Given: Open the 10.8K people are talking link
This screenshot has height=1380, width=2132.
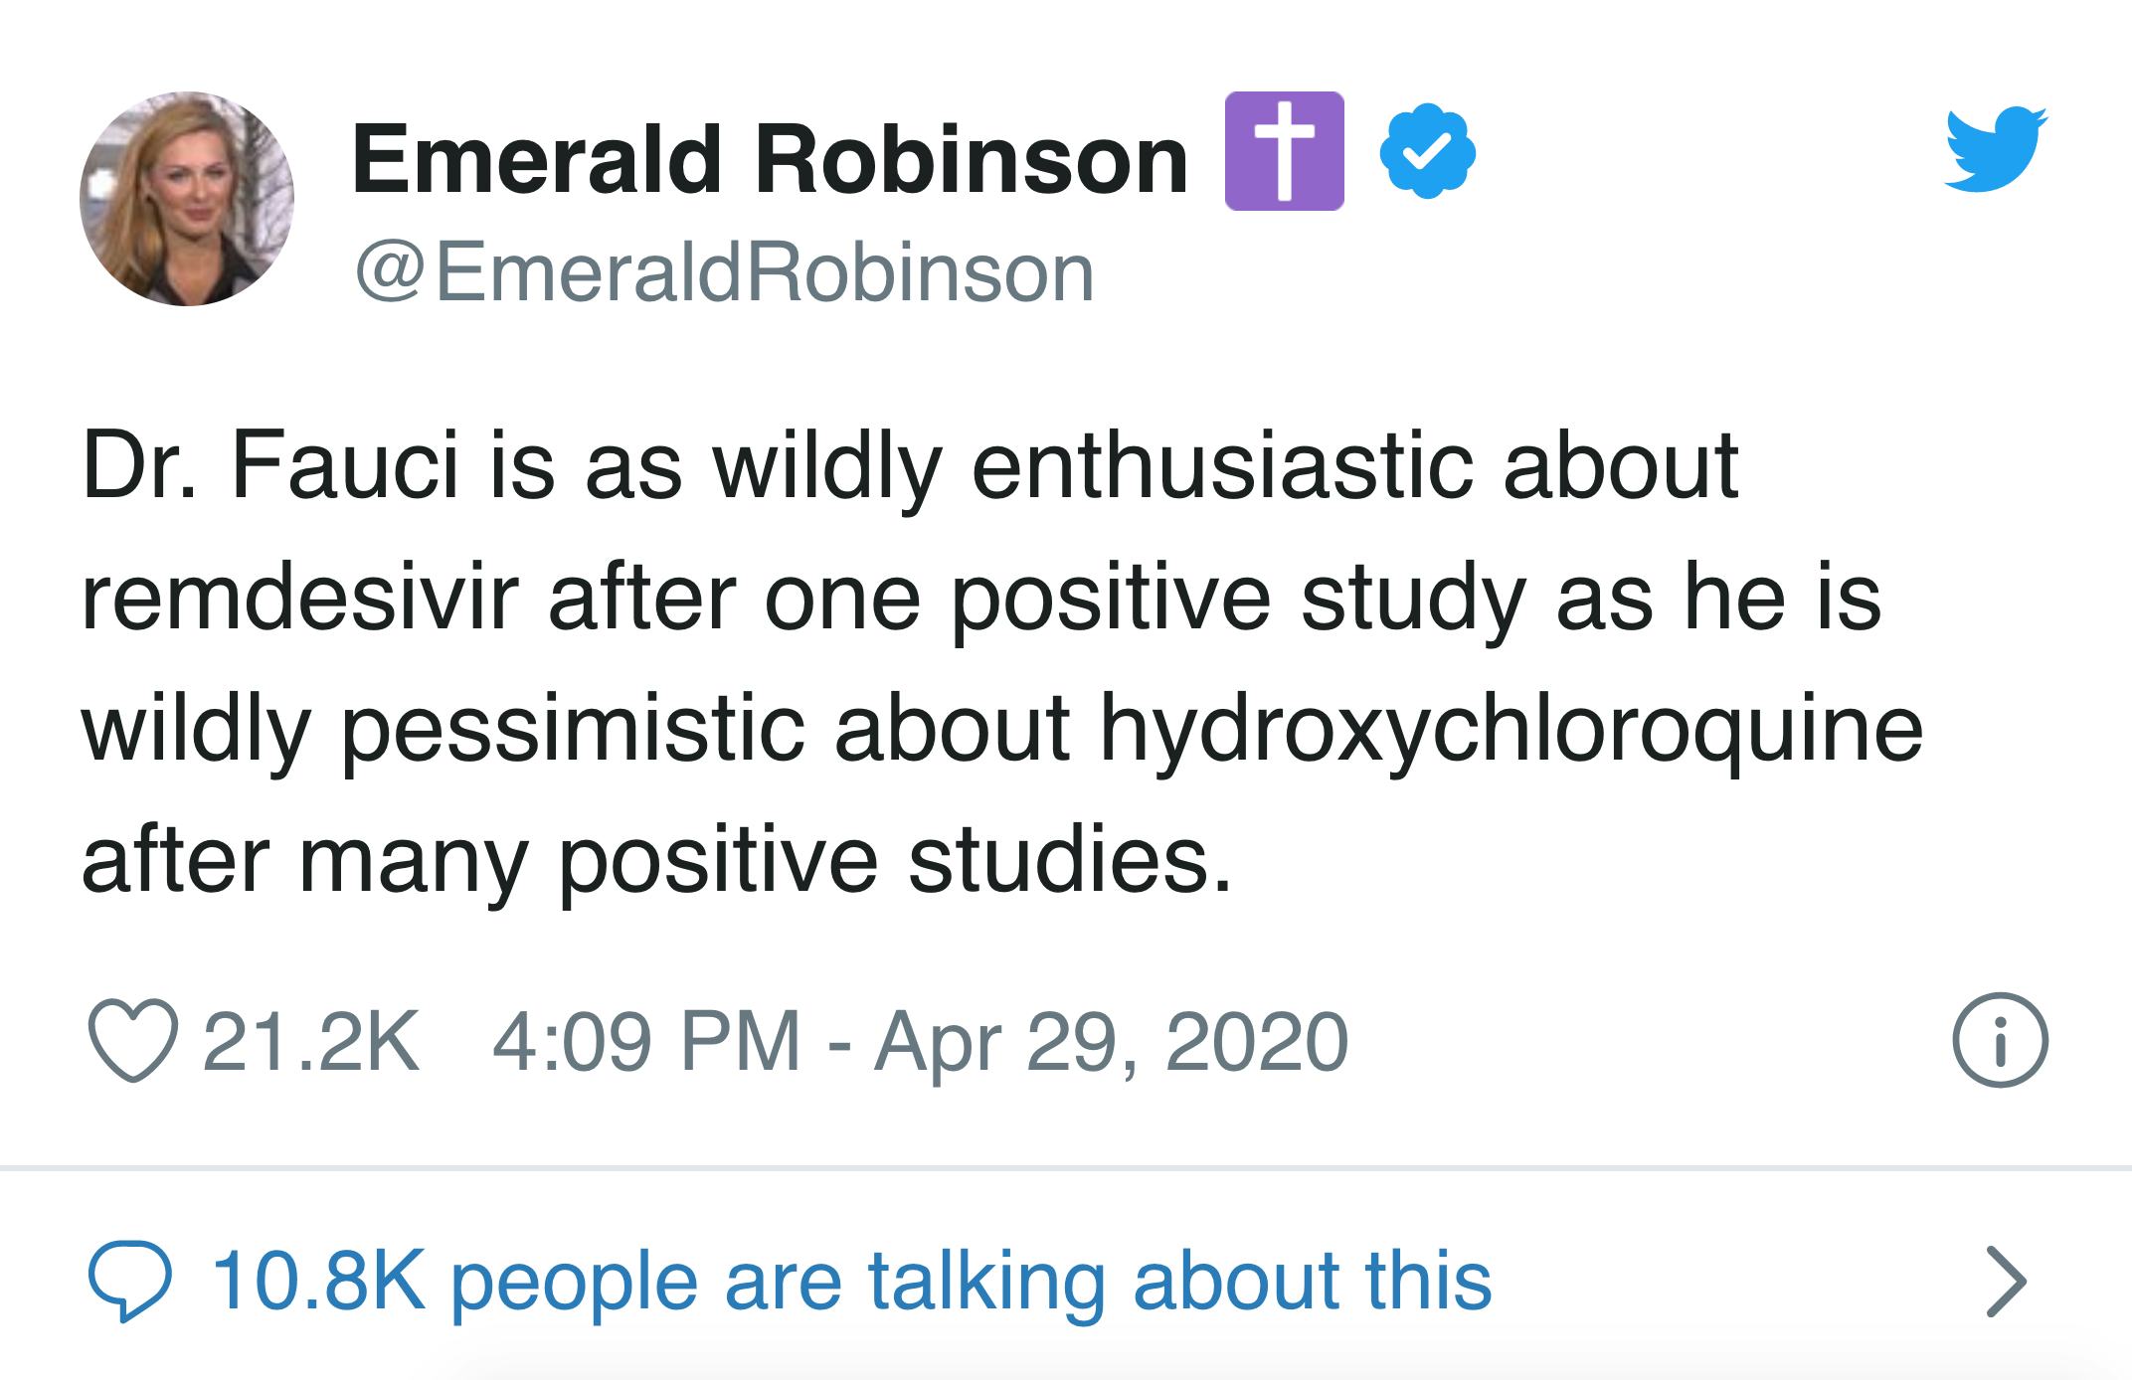Looking at the screenshot, I should point(852,1281).
